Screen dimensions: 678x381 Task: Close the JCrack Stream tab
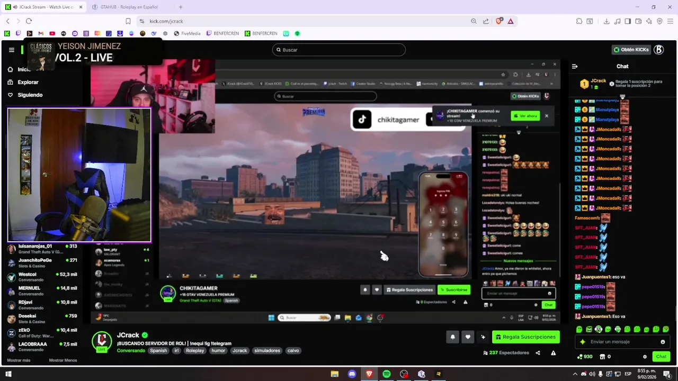pyautogui.click(x=80, y=7)
